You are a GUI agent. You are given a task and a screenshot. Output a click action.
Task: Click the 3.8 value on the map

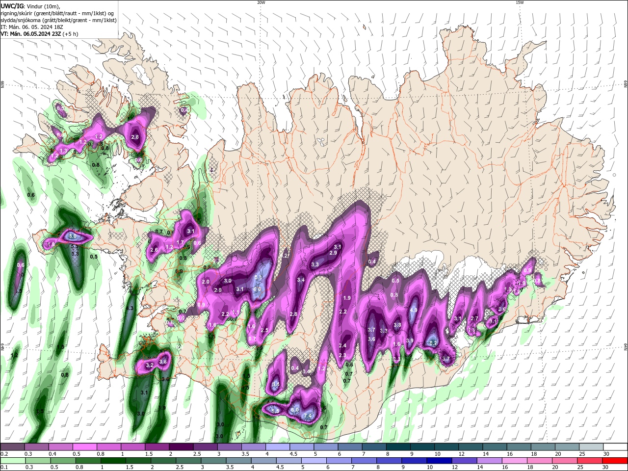pos(397,325)
